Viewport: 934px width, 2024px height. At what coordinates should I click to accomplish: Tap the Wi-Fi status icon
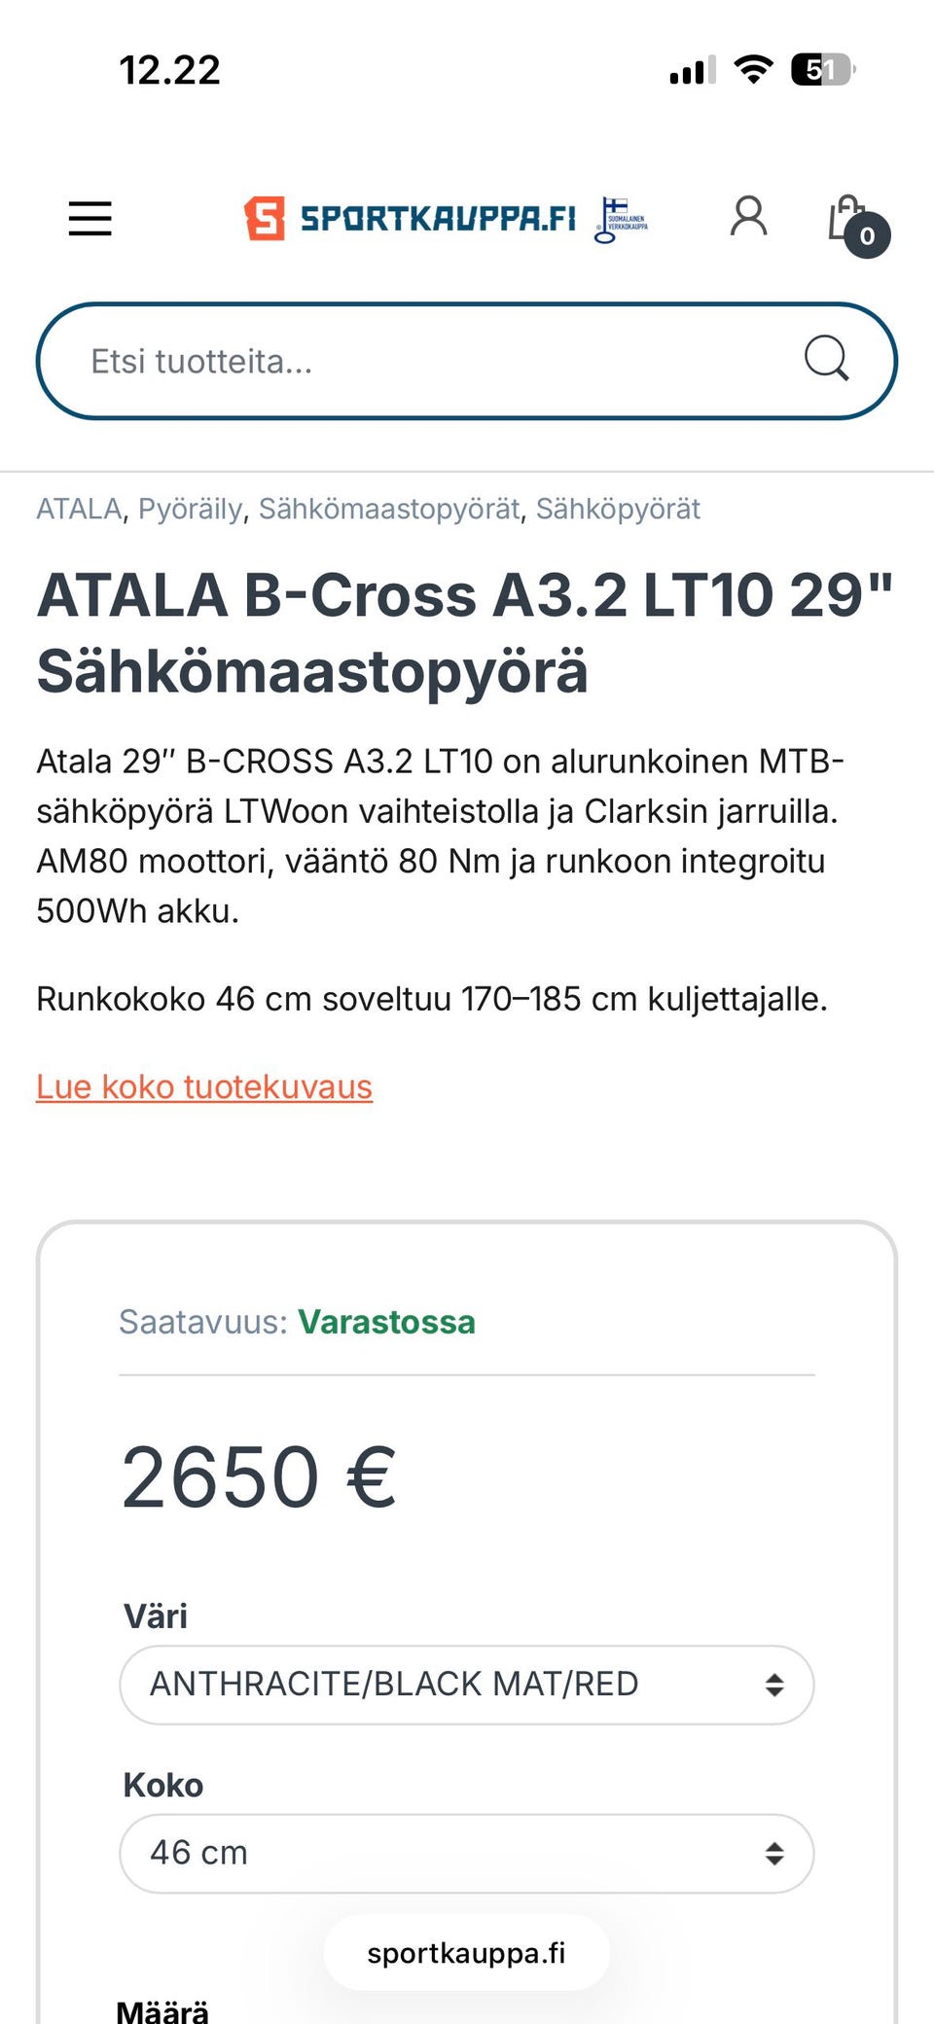tap(752, 70)
